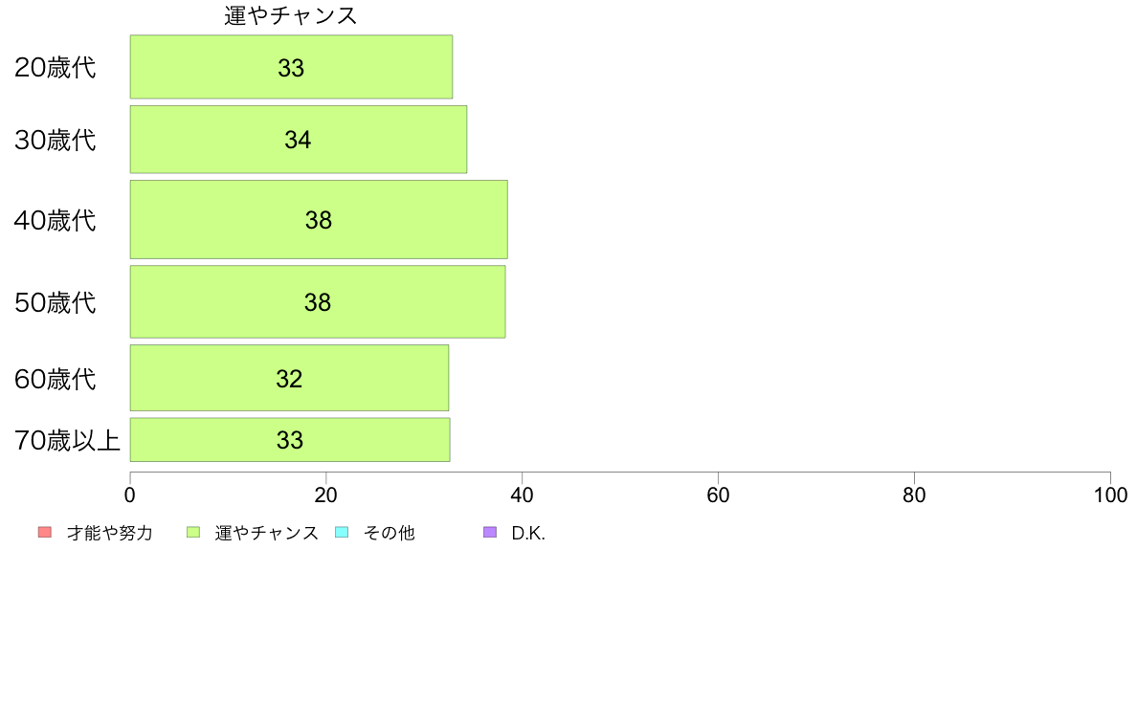1137x704 pixels.
Task: Click the 100 tick on x-axis
Action: click(x=1110, y=495)
